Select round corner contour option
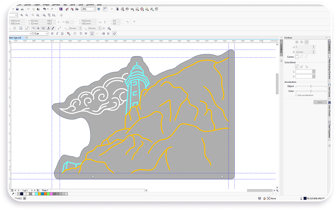Image resolution: width=336 pixels, height=210 pixels. pos(302,57)
